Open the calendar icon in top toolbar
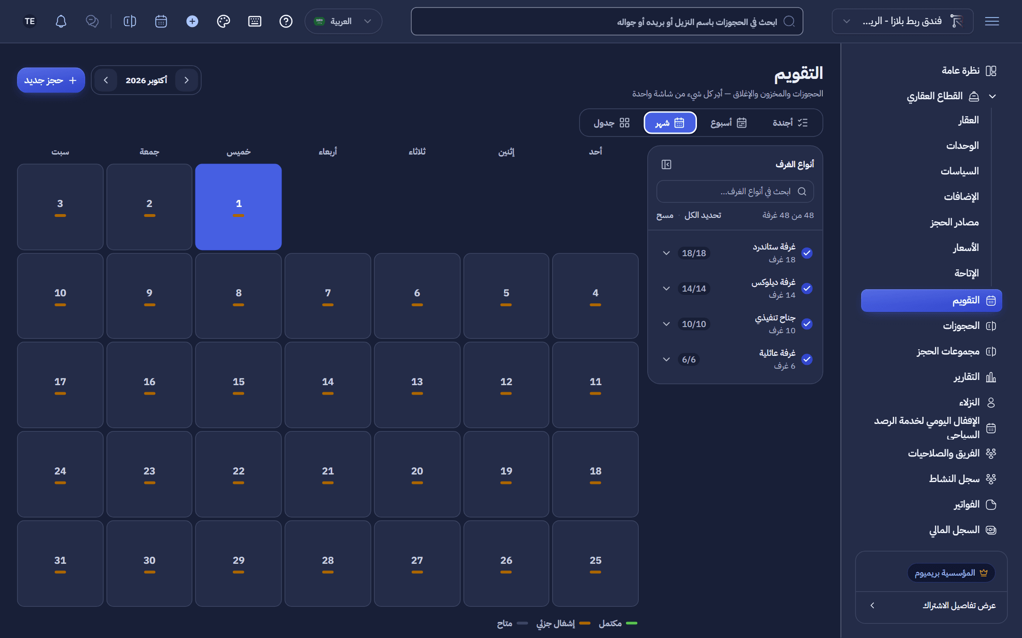Screen dimensions: 1022x638 point(161,21)
